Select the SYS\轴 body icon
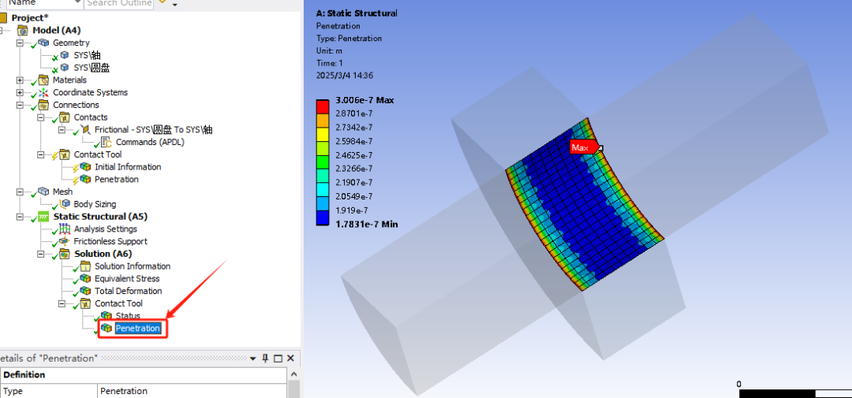852x398 pixels. (x=65, y=55)
